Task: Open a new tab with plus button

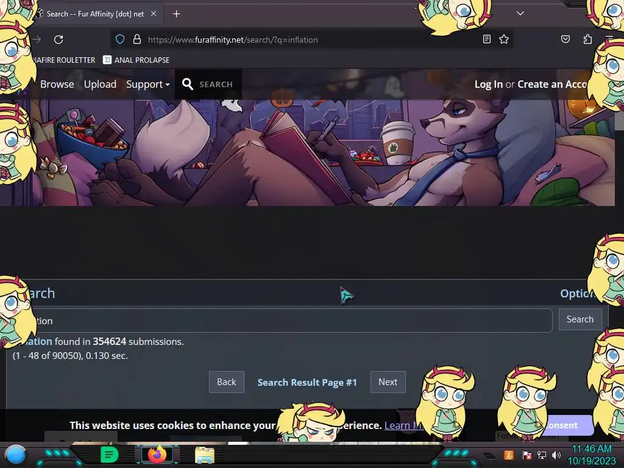Action: (176, 14)
